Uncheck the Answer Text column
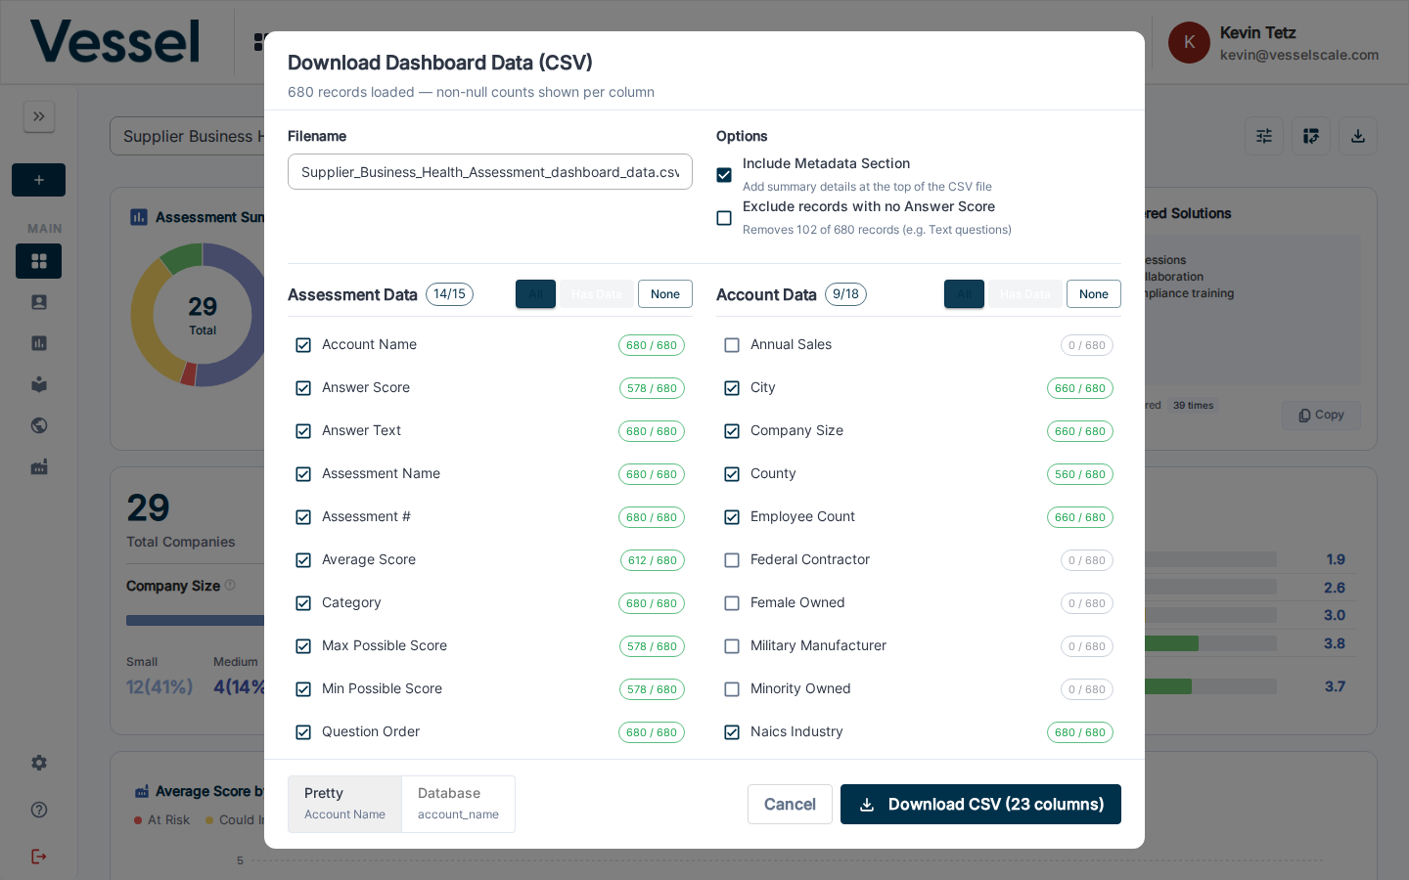The image size is (1409, 880). [303, 431]
